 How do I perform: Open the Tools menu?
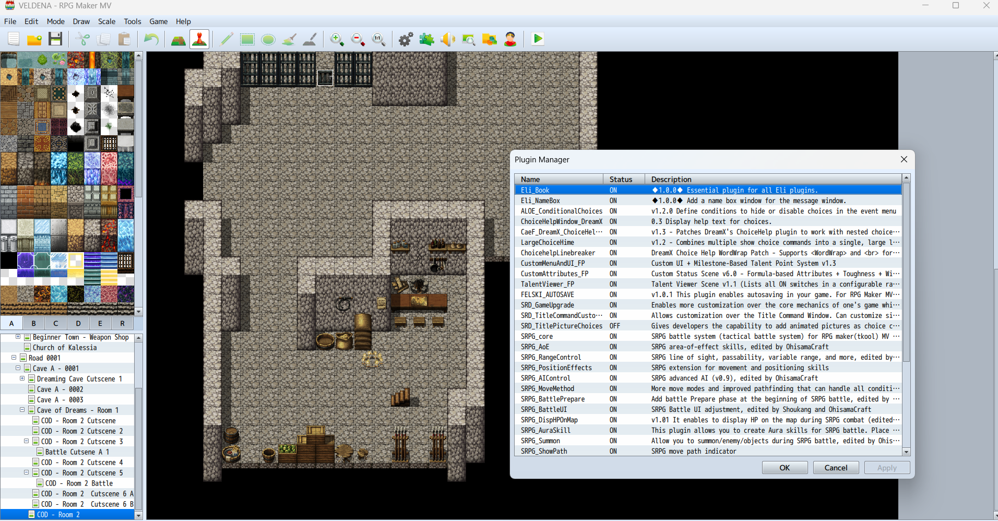tap(133, 21)
